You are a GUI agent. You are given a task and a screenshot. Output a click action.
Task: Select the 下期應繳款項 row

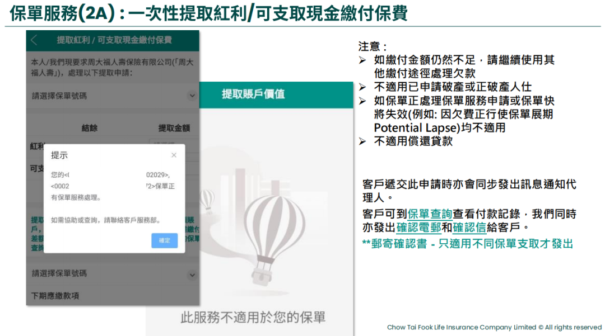pyautogui.click(x=55, y=295)
